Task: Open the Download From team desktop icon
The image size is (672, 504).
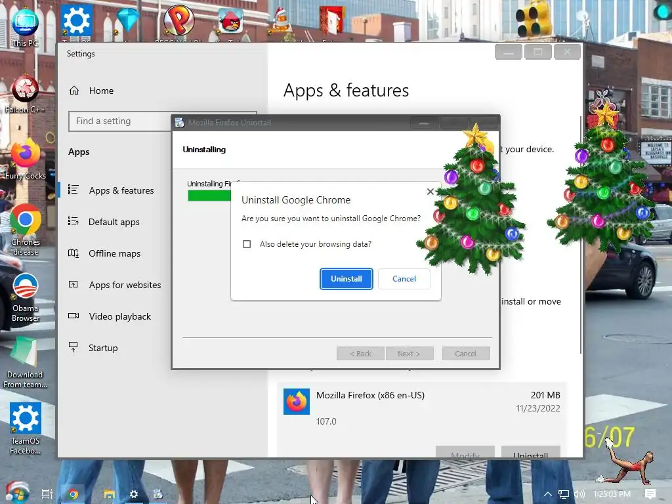Action: pyautogui.click(x=25, y=362)
